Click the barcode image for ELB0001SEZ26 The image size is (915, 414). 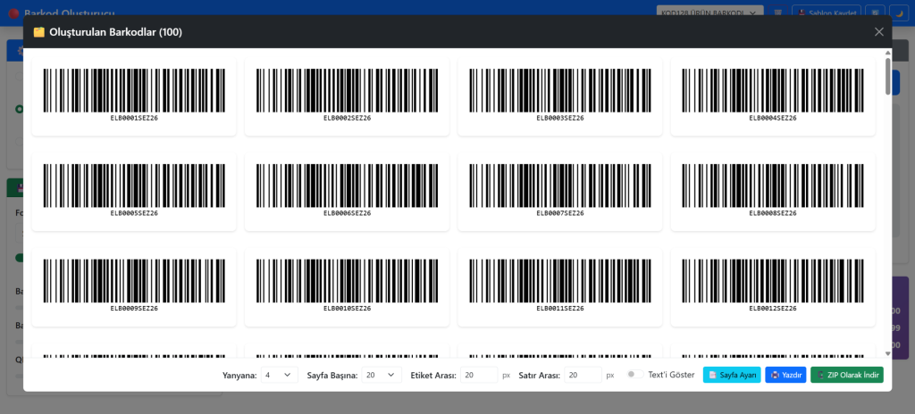pos(134,90)
